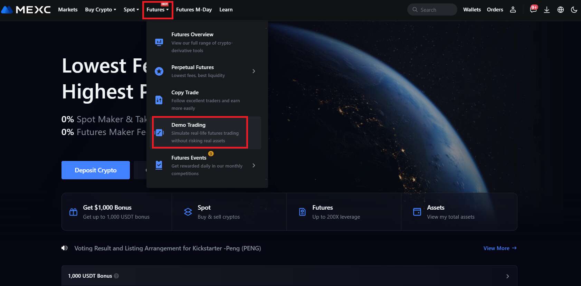Expand the 1,000 USDT Bonus chevron

pyautogui.click(x=507, y=276)
